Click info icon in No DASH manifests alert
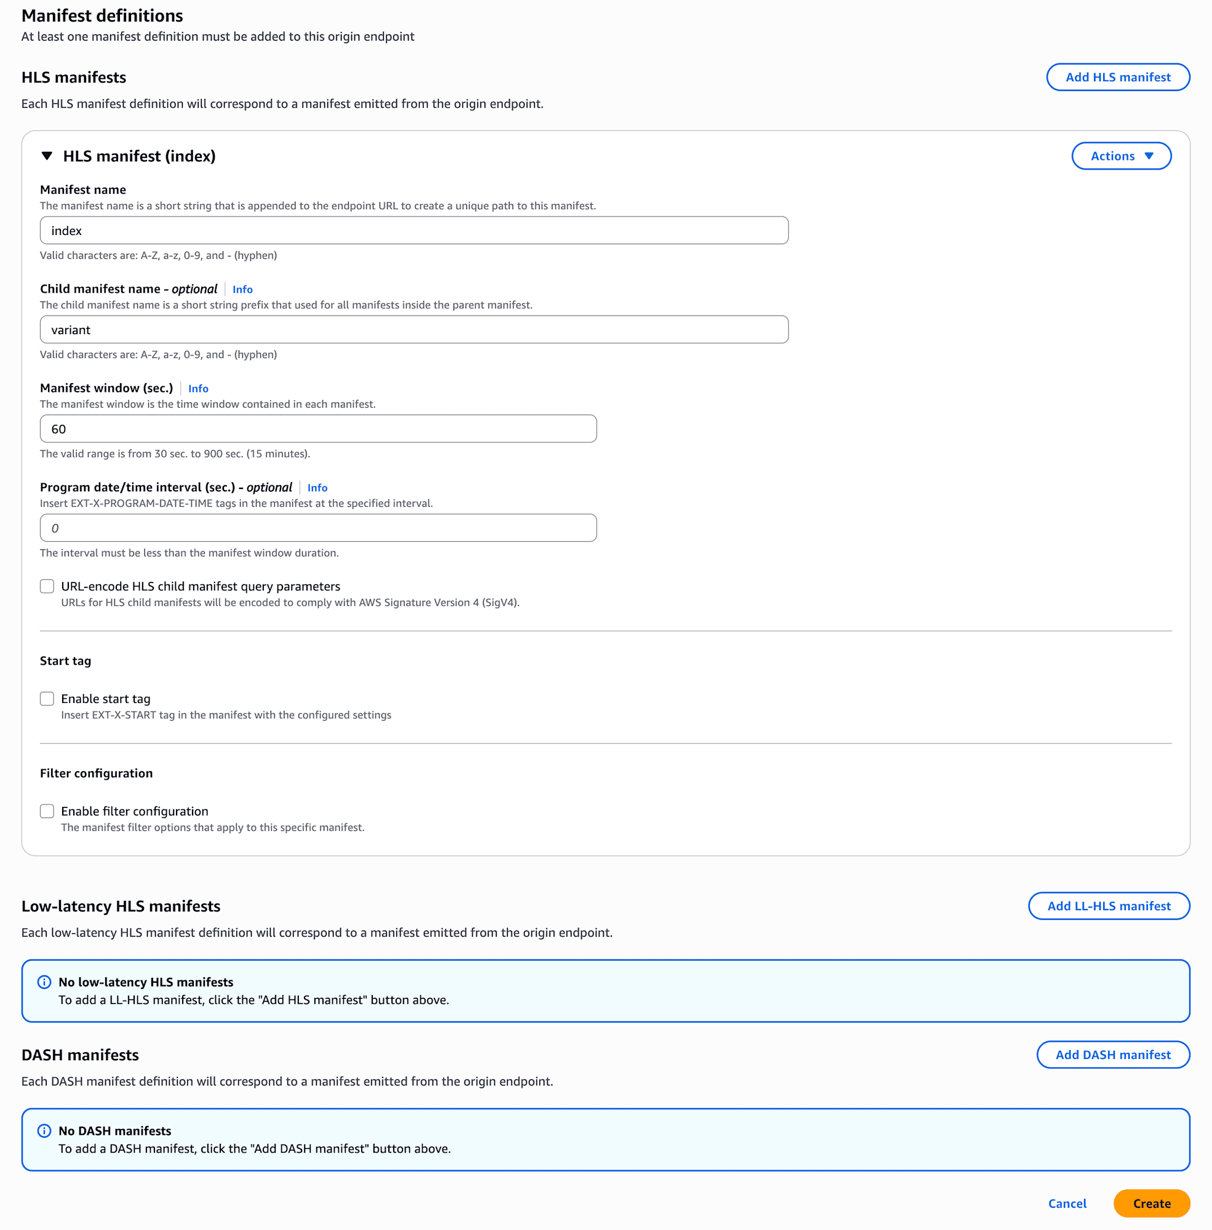 click(44, 1131)
